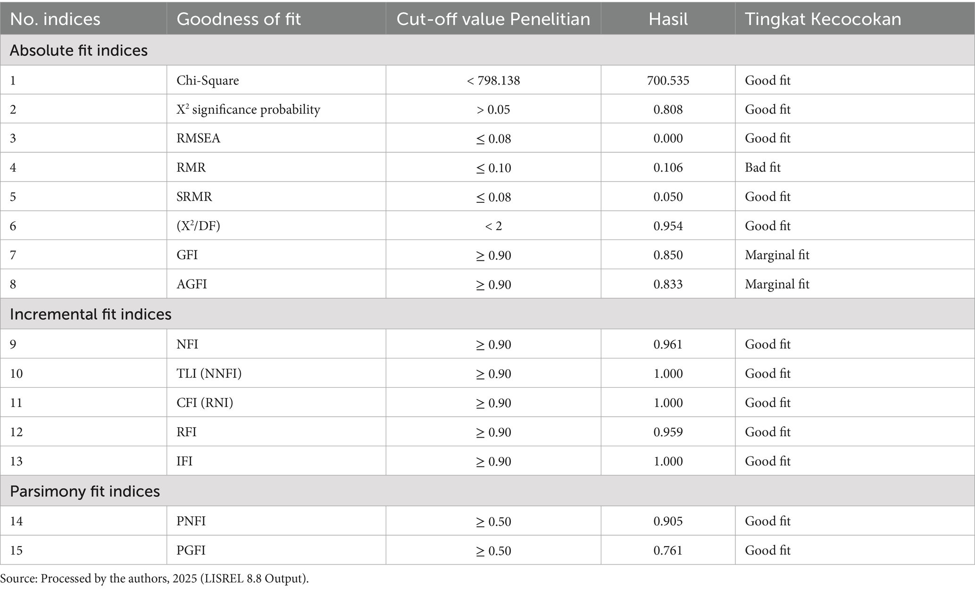Select '≤ 0.08' in the RMSEA row
This screenshot has height=589, width=975.
point(493,139)
